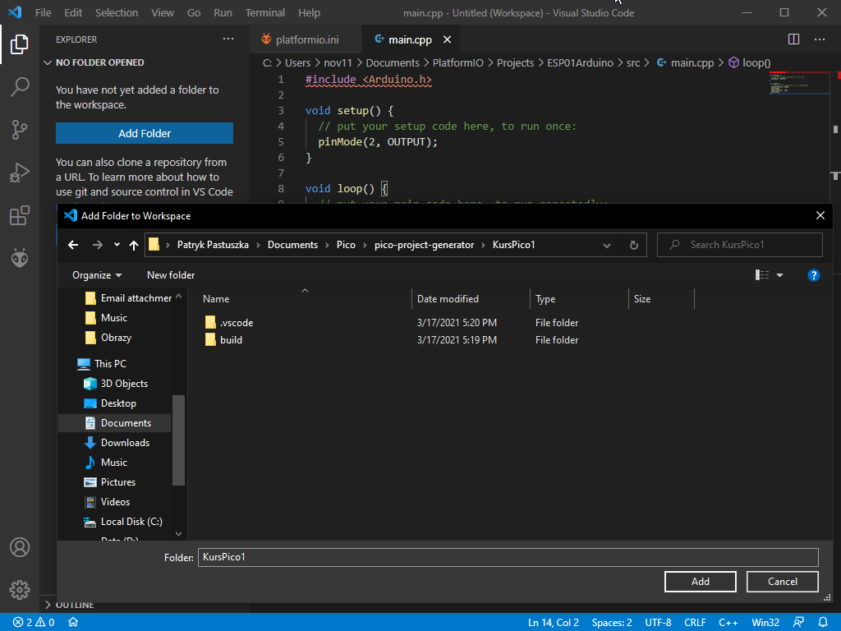Go back in the folder dialog

tap(73, 245)
